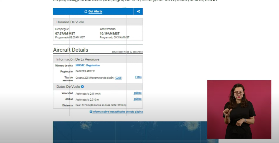
Task: Open the Altitud gráfico link
Action: pos(137,99)
